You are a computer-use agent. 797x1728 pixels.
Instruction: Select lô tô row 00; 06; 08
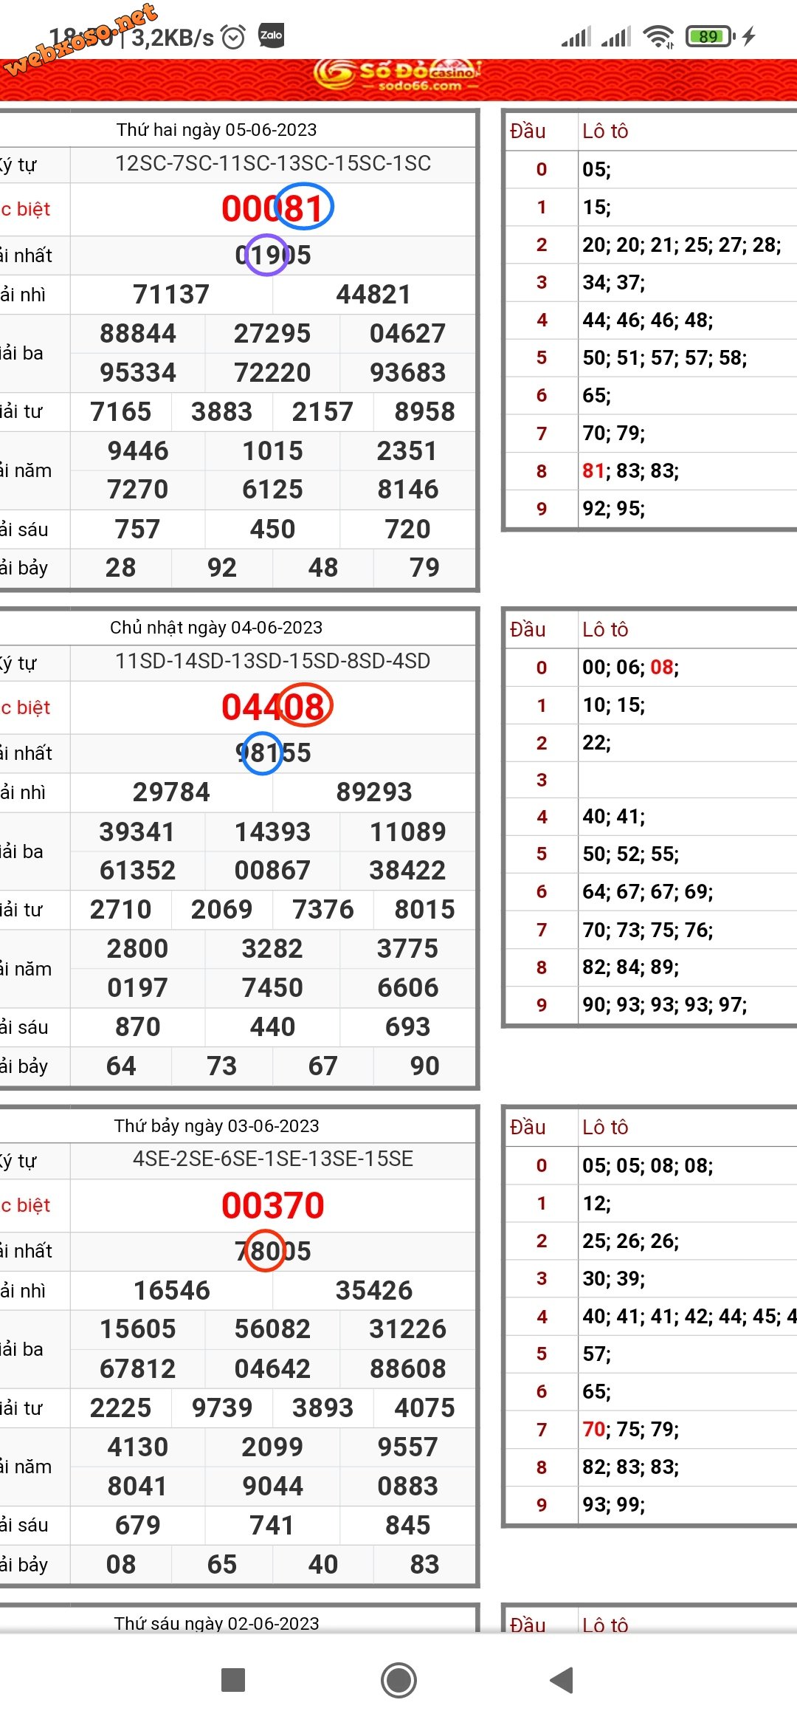tap(630, 667)
